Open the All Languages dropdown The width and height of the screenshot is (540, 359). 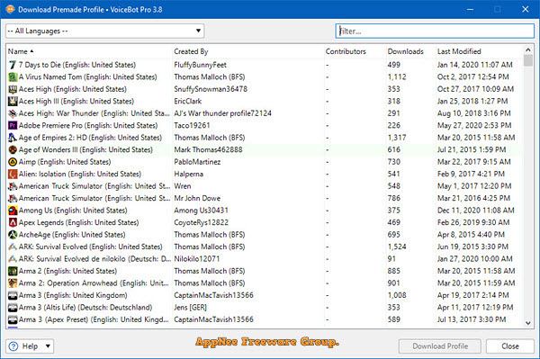(104, 31)
